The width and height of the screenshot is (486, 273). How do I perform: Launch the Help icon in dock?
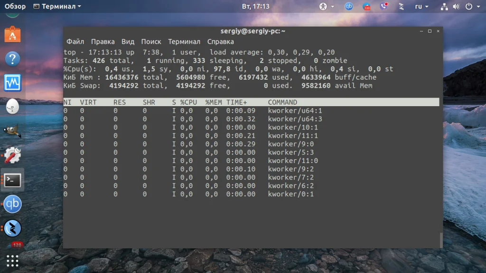pos(12,58)
